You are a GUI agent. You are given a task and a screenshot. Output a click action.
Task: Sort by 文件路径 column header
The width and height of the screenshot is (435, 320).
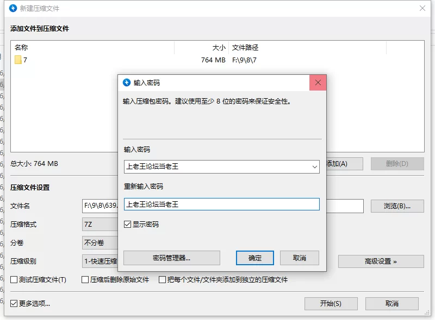[307, 48]
